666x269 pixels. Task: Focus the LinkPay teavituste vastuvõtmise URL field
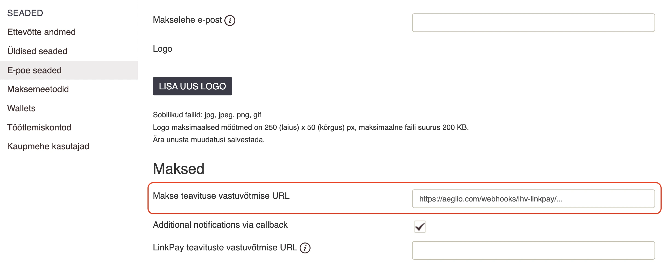(x=533, y=250)
